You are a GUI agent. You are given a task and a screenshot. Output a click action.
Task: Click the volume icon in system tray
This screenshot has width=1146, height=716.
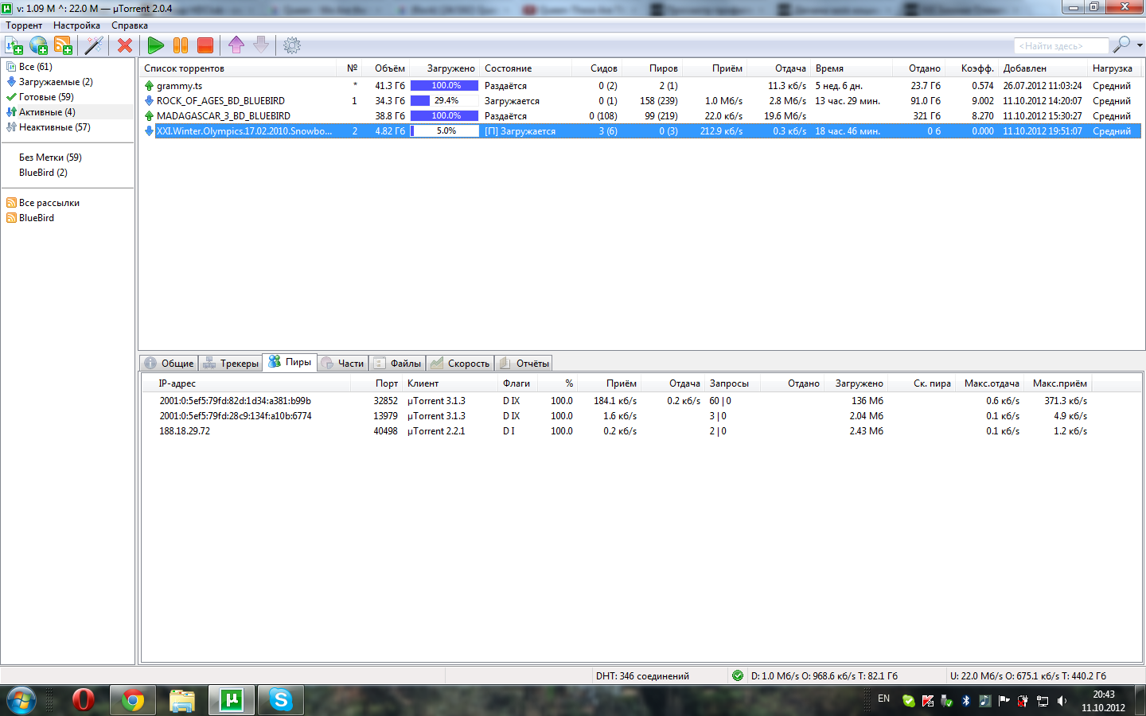pyautogui.click(x=1062, y=701)
